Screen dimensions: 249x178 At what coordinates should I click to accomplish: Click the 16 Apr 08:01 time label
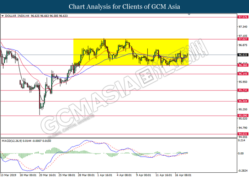183,175
